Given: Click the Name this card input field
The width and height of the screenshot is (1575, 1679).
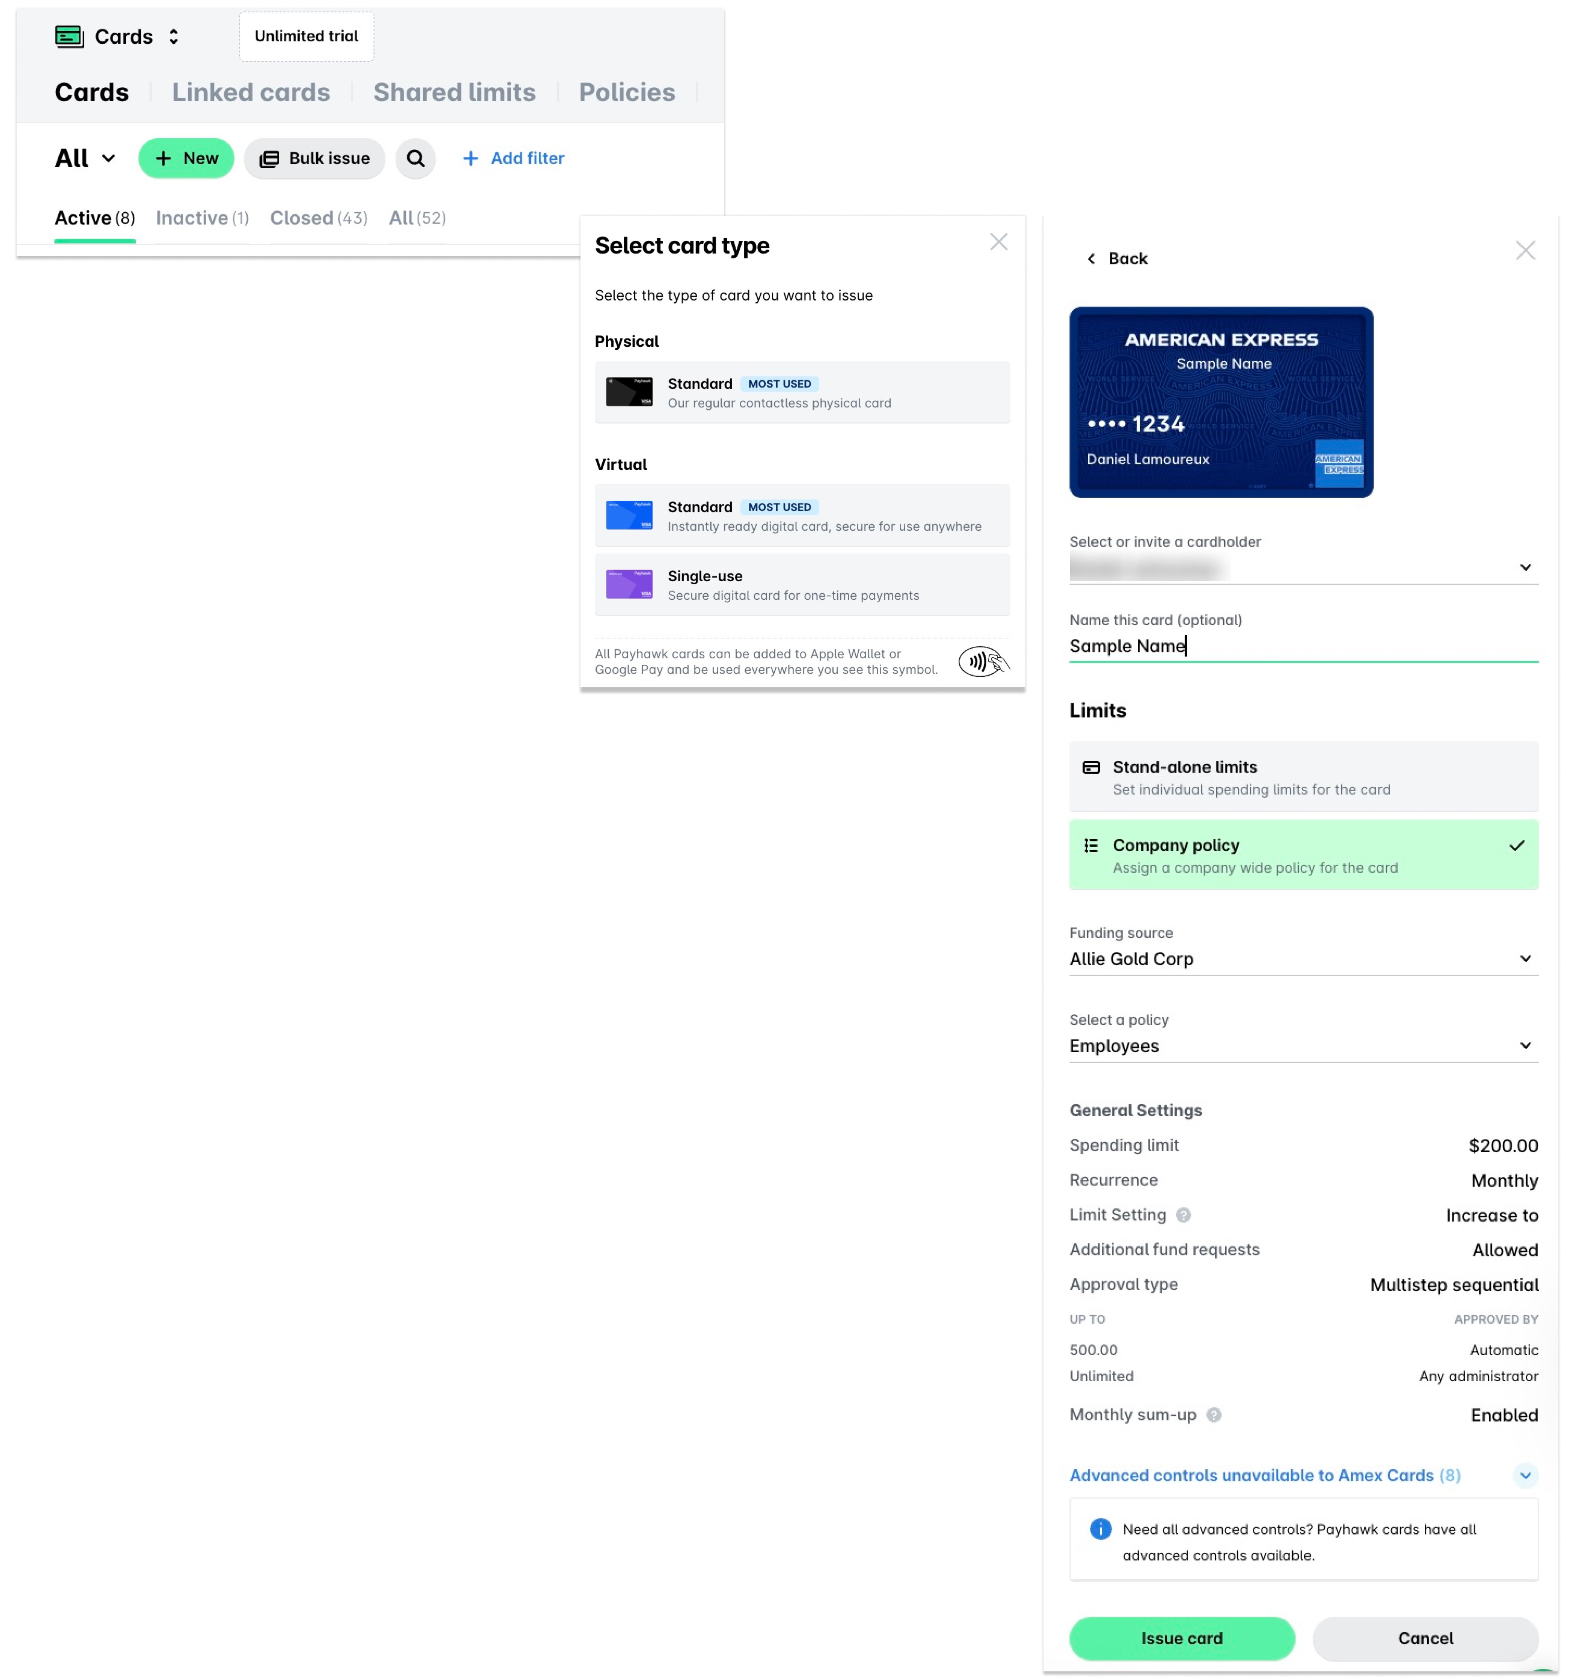Looking at the screenshot, I should (x=1303, y=646).
